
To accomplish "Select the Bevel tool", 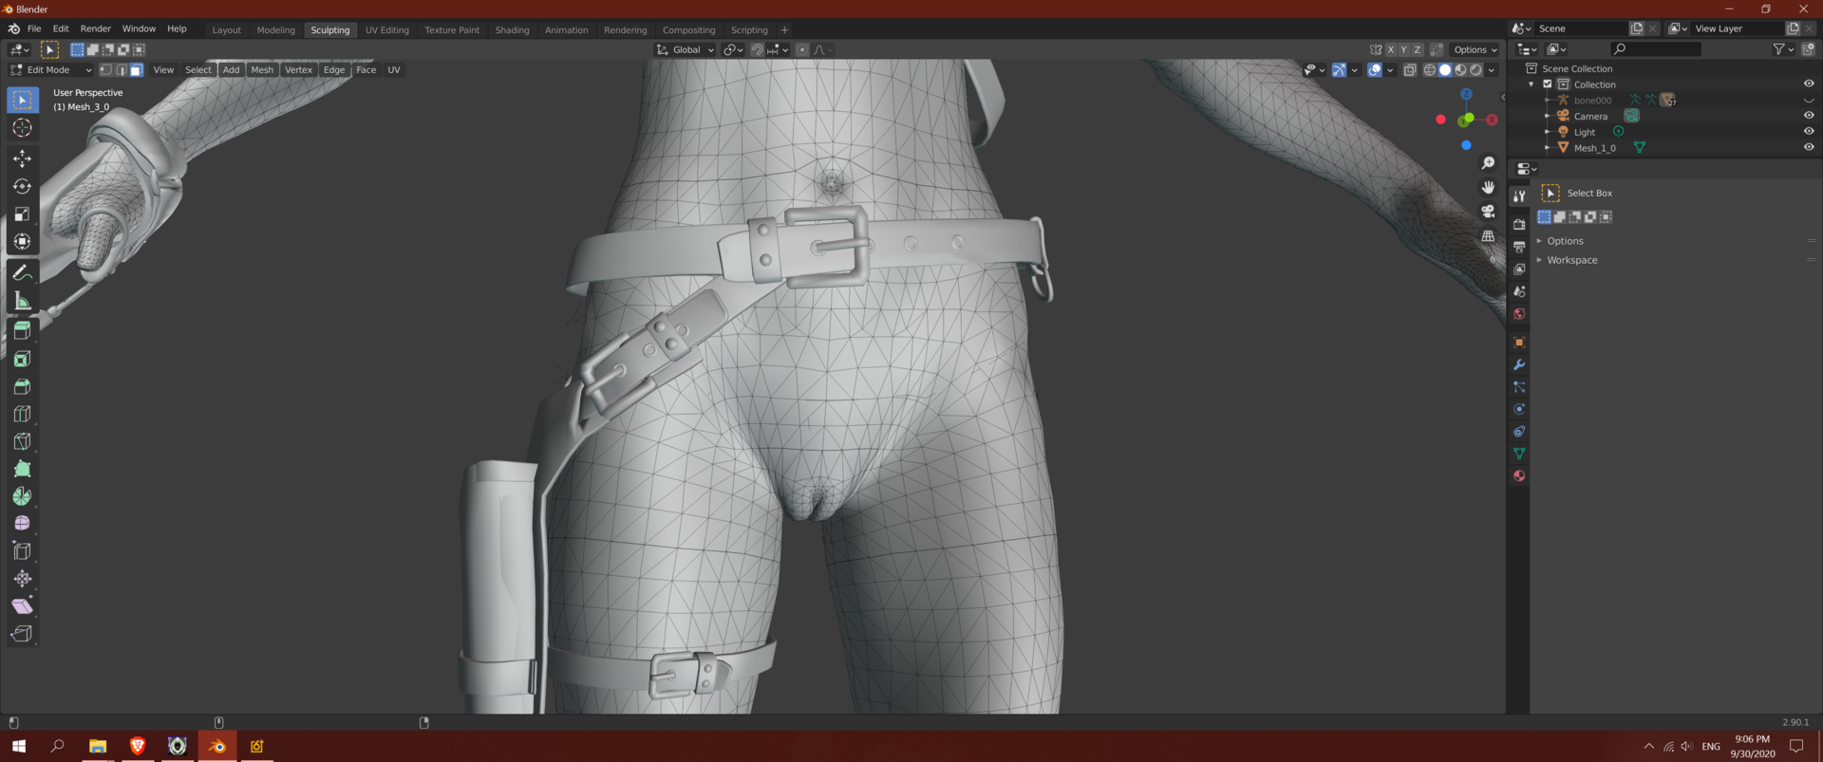I will [x=22, y=386].
